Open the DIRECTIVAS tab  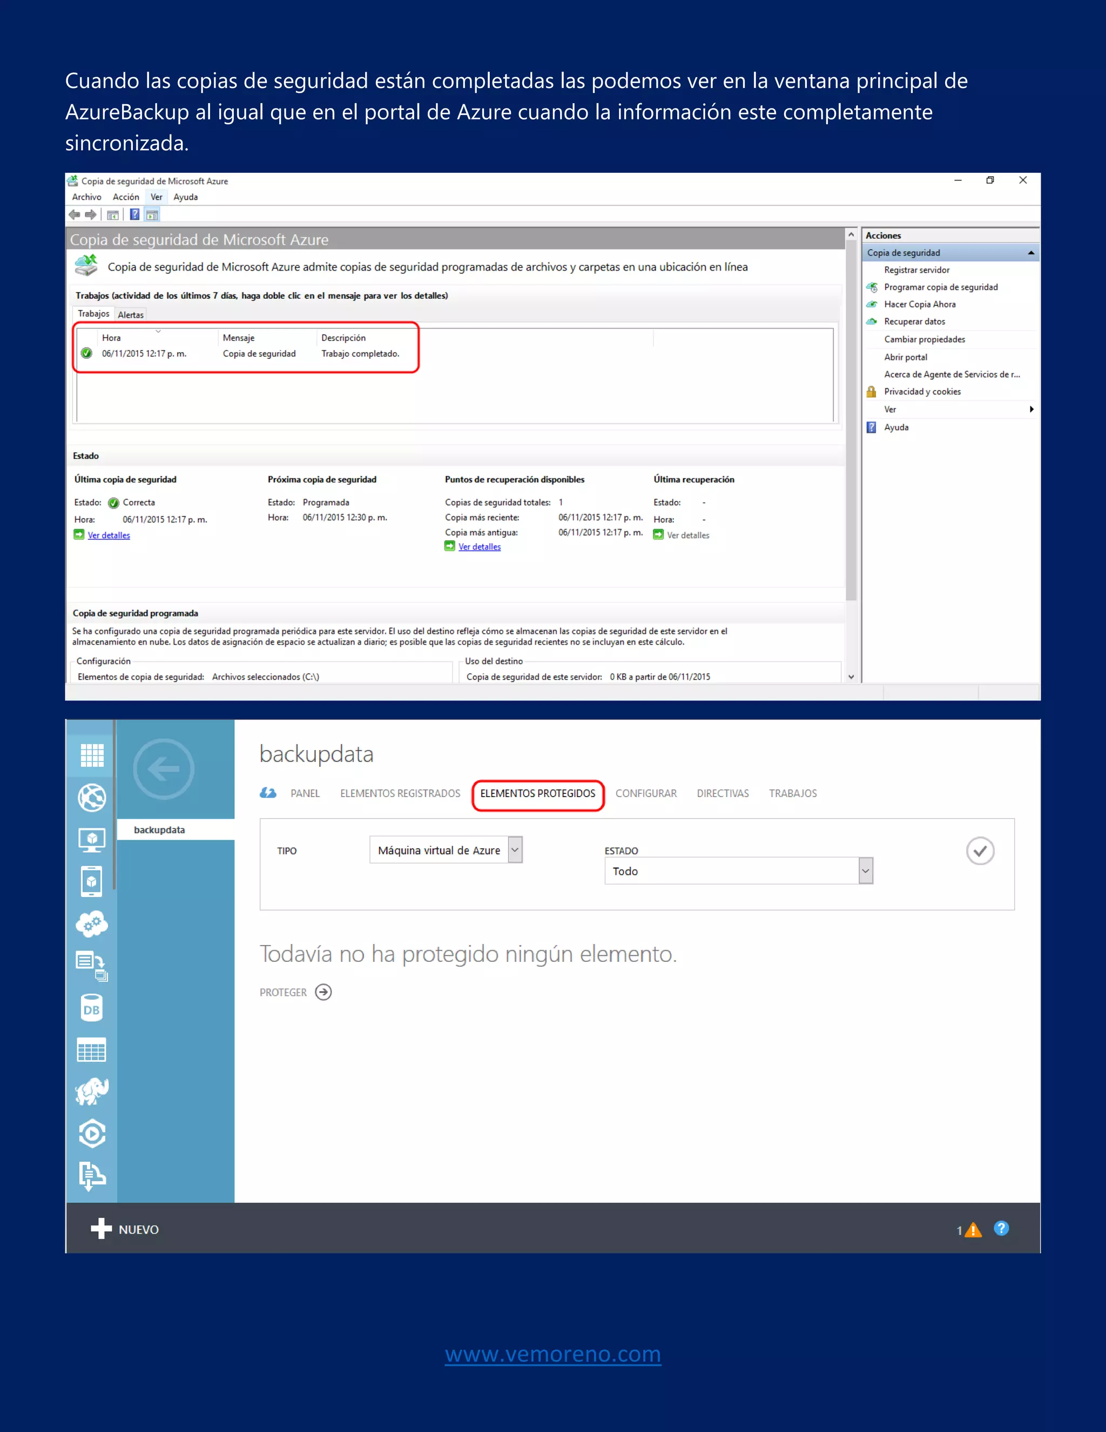pyautogui.click(x=723, y=793)
